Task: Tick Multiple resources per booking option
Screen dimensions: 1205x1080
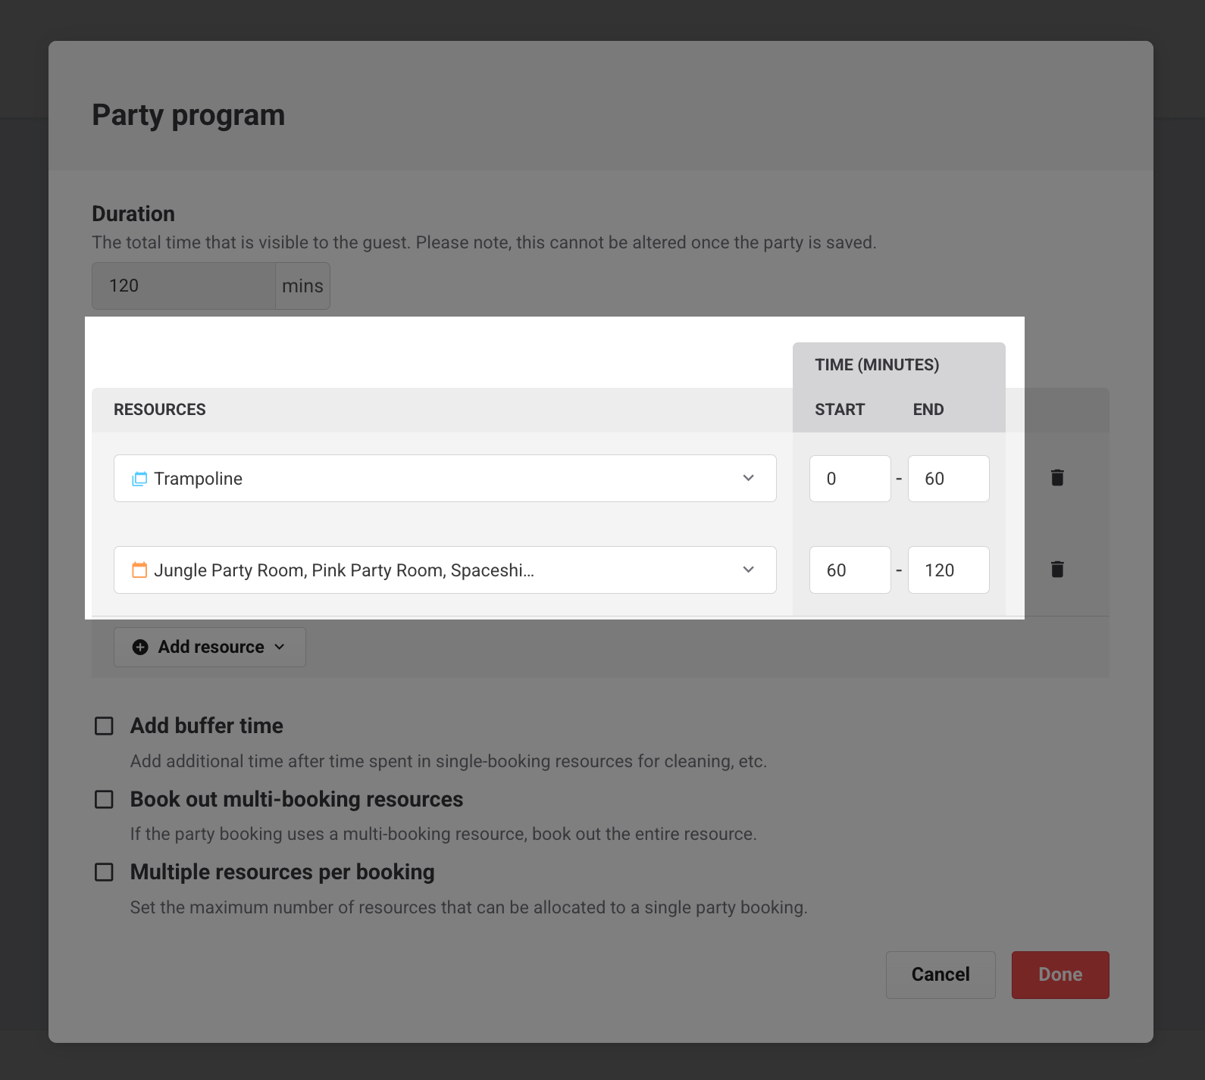Action: (104, 872)
